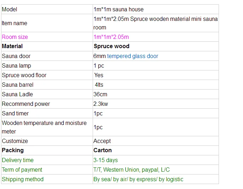
Task: Click the Model label cell
Action: click(10, 9)
